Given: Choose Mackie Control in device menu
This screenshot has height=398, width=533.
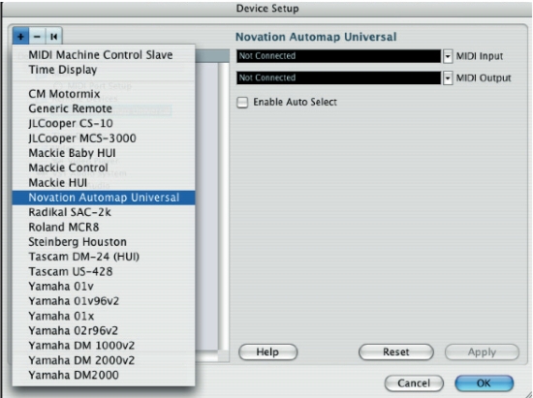Looking at the screenshot, I should pyautogui.click(x=104, y=168).
